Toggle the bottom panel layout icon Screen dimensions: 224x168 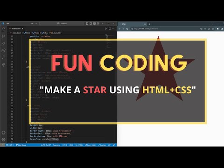pos(91,24)
